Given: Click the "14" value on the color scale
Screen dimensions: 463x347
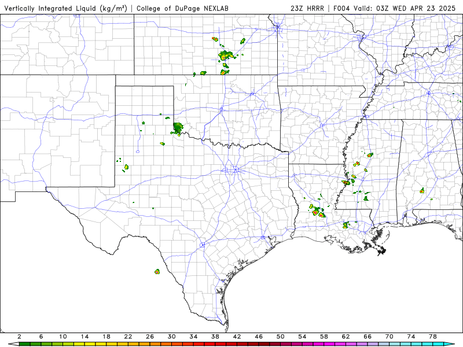Looking at the screenshot, I should pos(84,337).
